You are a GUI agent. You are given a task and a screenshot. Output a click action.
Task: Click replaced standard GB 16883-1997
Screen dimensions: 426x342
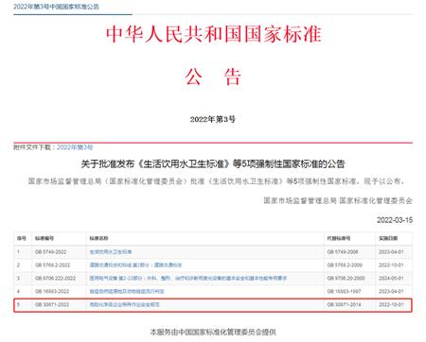click(344, 292)
